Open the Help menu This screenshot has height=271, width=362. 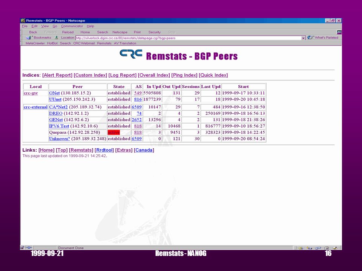coord(90,26)
